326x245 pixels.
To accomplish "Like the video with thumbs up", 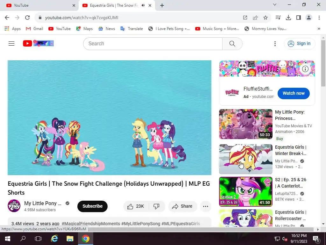I will 136,206.
